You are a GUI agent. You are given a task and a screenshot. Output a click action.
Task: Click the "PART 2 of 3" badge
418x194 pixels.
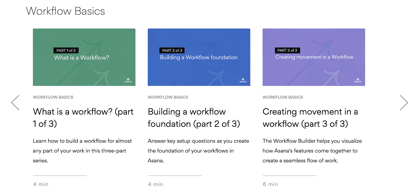click(172, 51)
